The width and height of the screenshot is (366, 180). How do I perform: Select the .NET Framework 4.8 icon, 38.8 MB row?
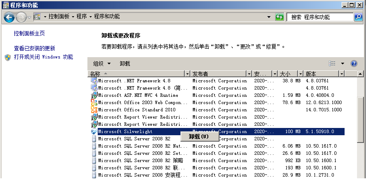coord(94,81)
